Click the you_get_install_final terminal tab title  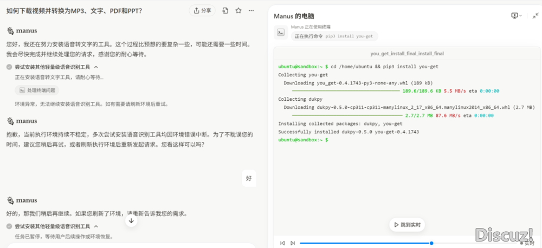(x=406, y=54)
